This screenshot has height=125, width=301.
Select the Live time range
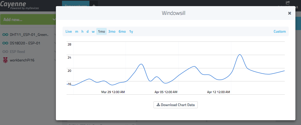pos(69,31)
